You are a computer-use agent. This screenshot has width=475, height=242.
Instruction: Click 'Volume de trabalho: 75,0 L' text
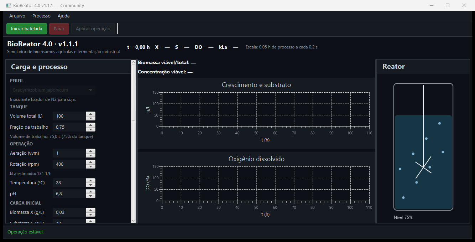click(x=52, y=137)
